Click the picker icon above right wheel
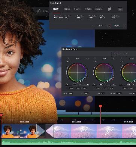 (x=122, y=59)
